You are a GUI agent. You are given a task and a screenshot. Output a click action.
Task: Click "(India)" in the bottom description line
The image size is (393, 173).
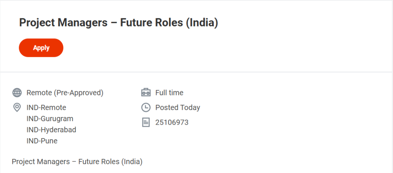click(132, 162)
